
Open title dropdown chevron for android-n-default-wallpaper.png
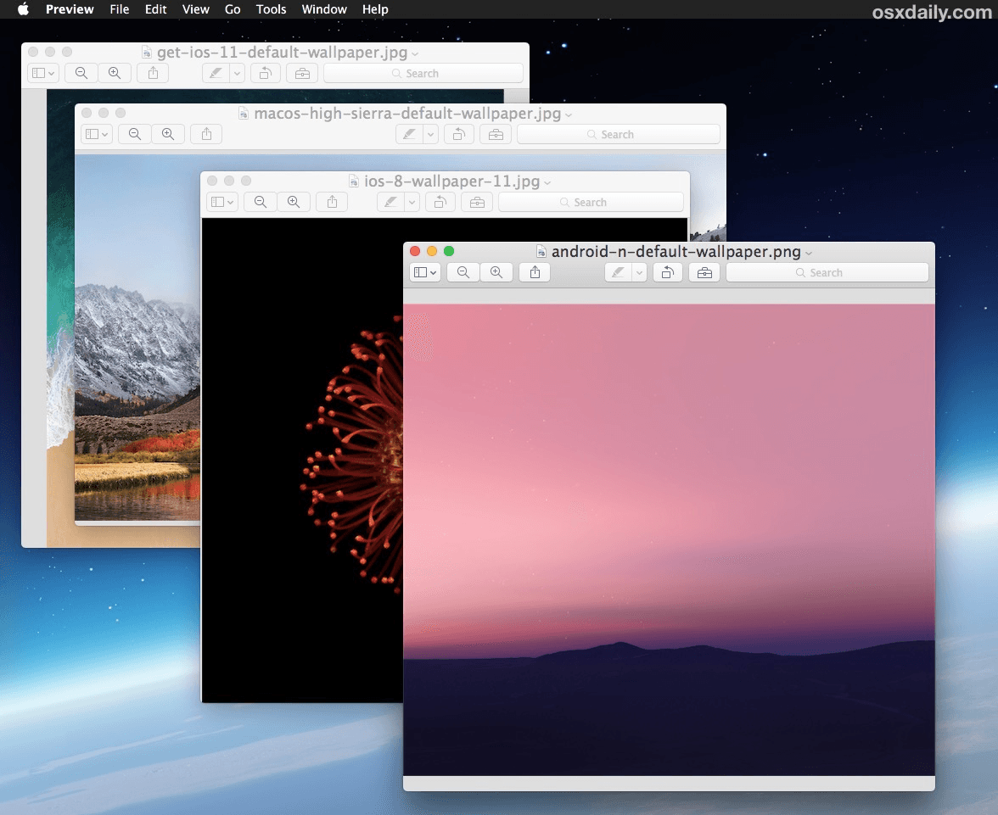click(809, 253)
